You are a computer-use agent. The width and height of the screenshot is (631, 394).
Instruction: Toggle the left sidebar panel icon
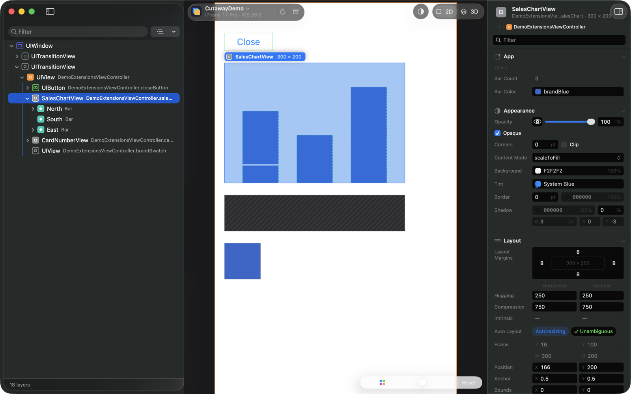pos(50,11)
